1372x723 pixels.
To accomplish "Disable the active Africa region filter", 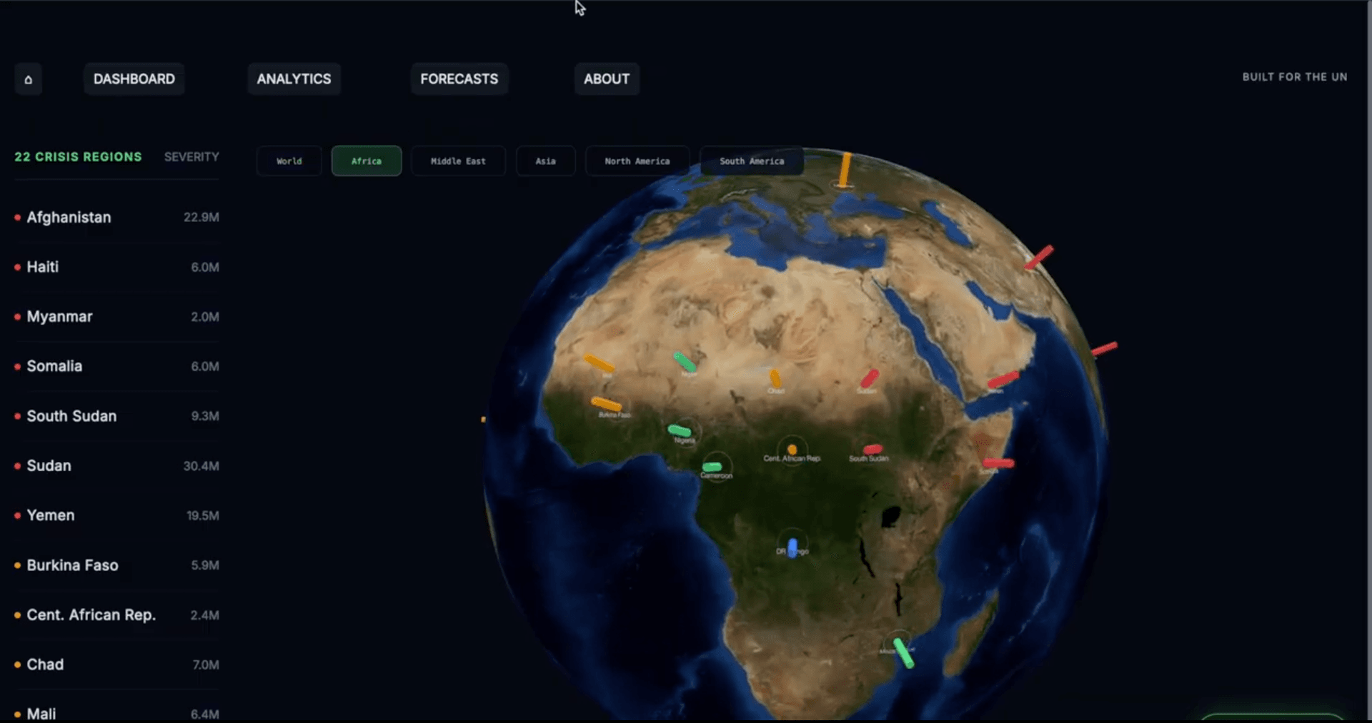I will coord(366,161).
